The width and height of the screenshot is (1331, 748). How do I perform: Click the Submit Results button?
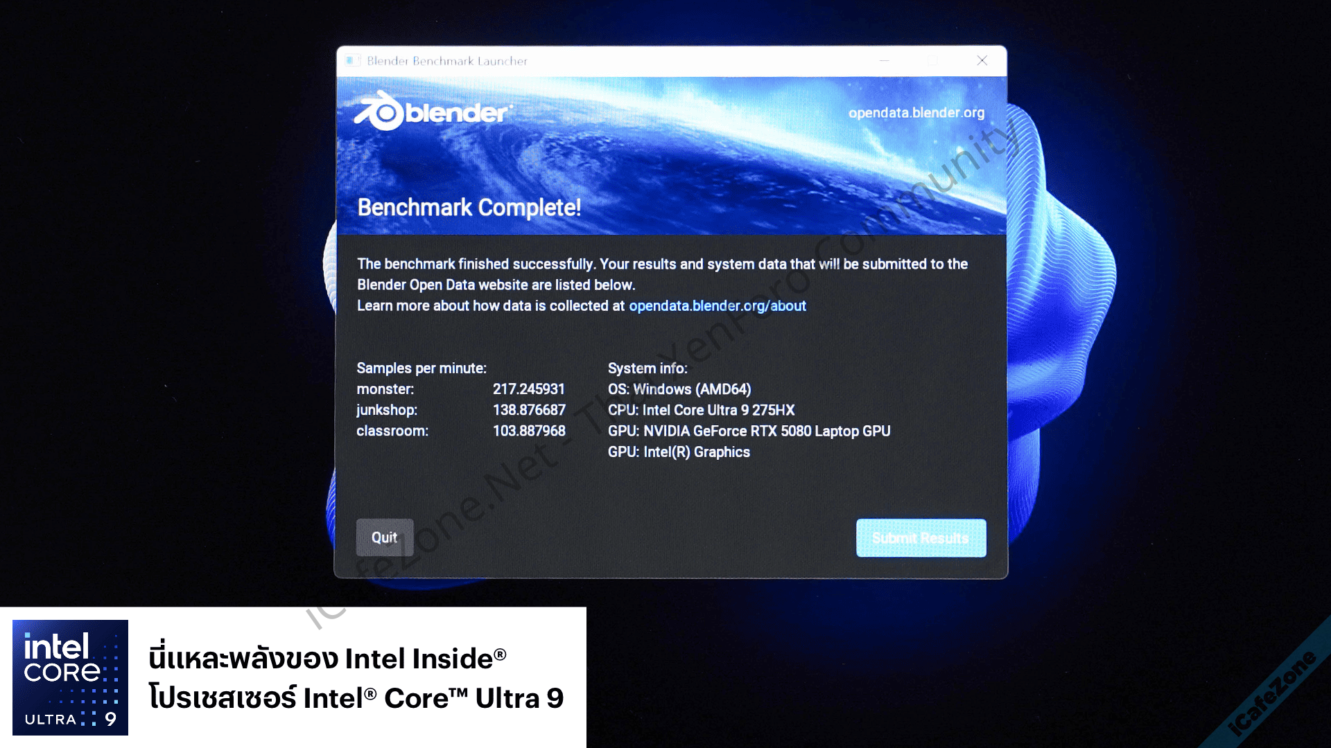click(921, 537)
